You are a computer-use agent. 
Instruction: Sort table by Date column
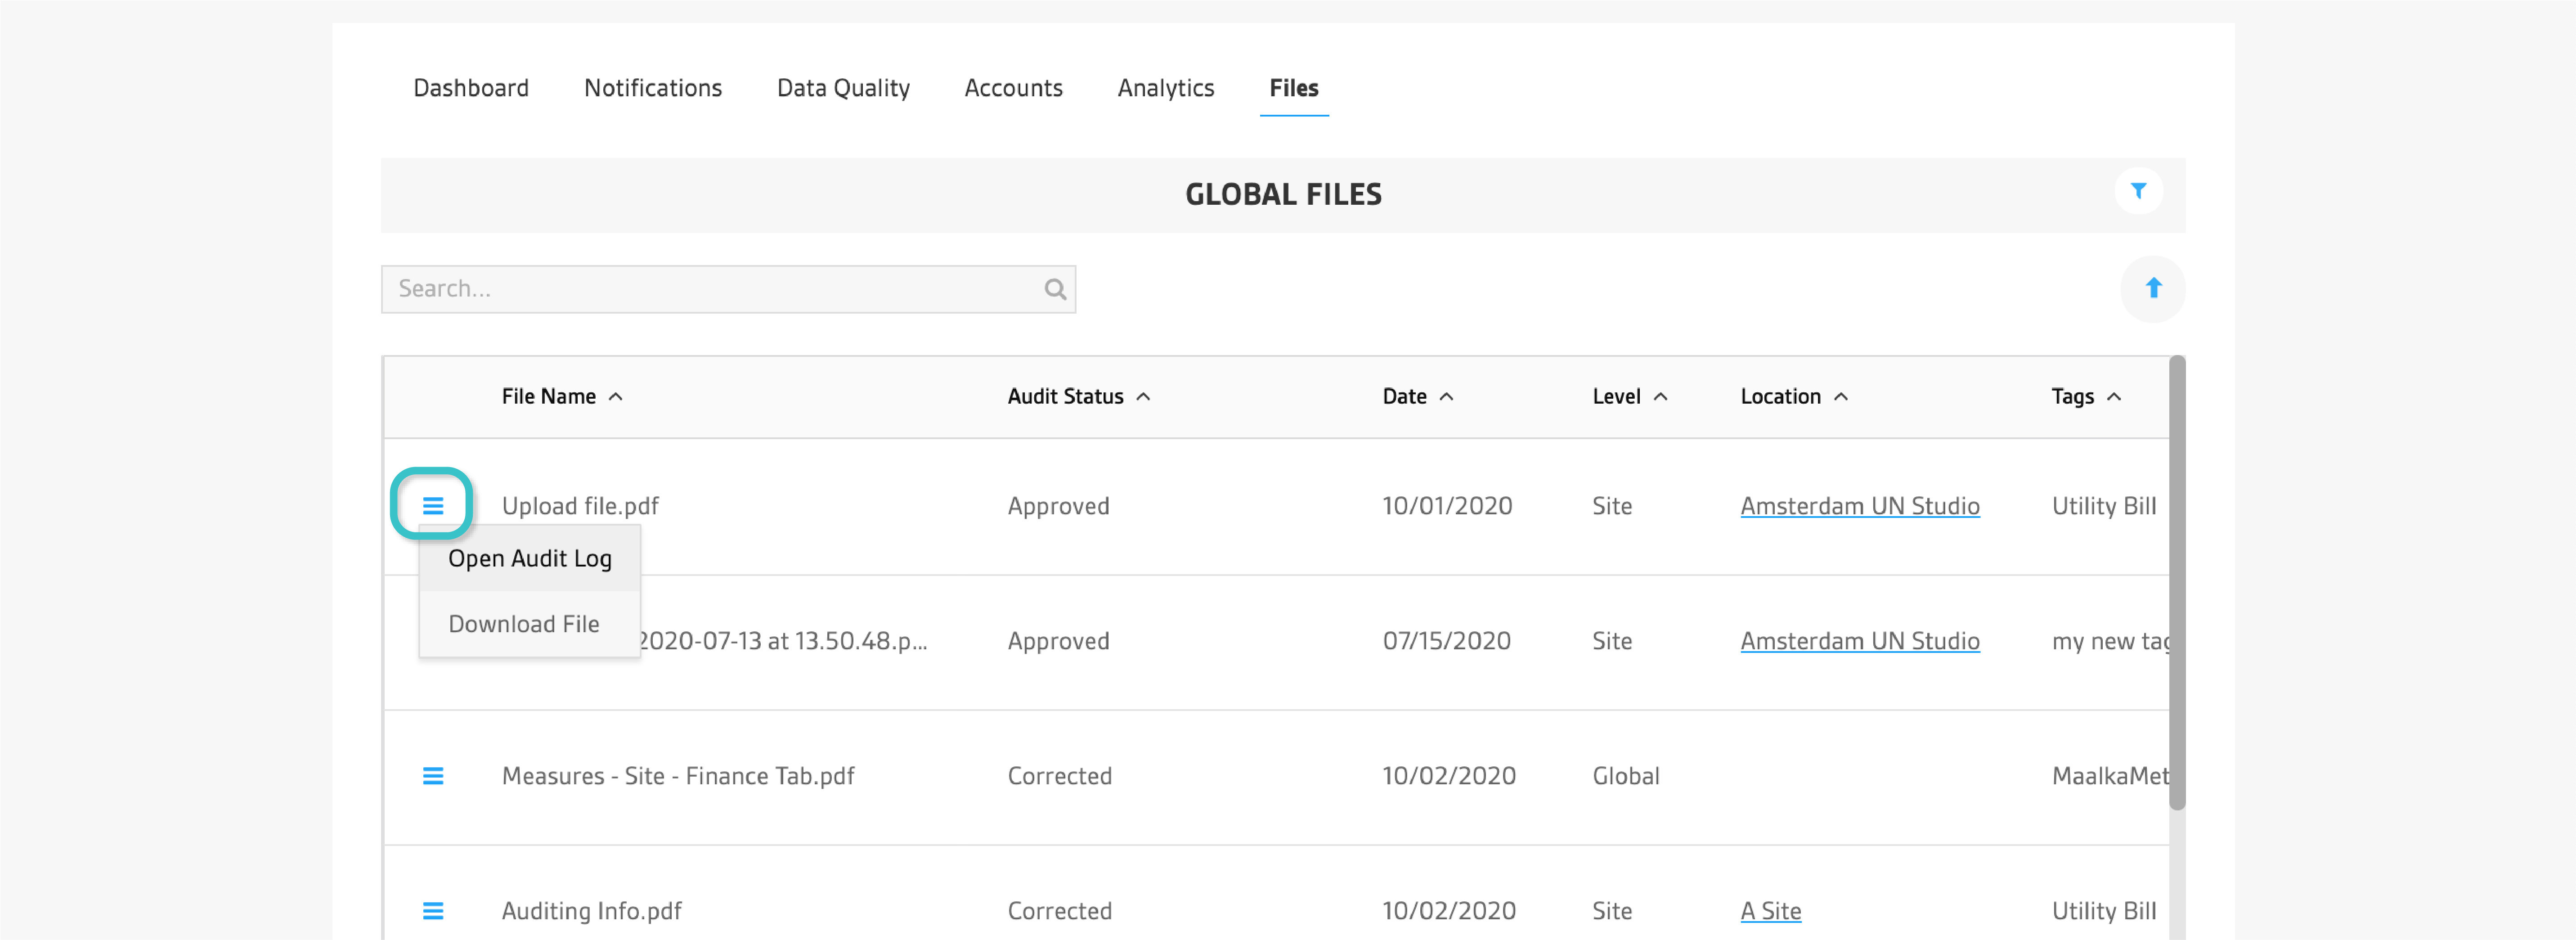(1417, 397)
